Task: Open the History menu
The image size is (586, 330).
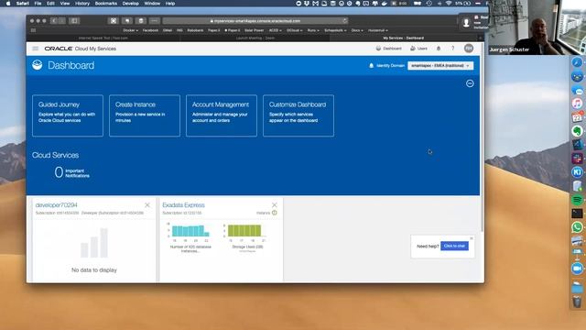Action: tap(82, 4)
